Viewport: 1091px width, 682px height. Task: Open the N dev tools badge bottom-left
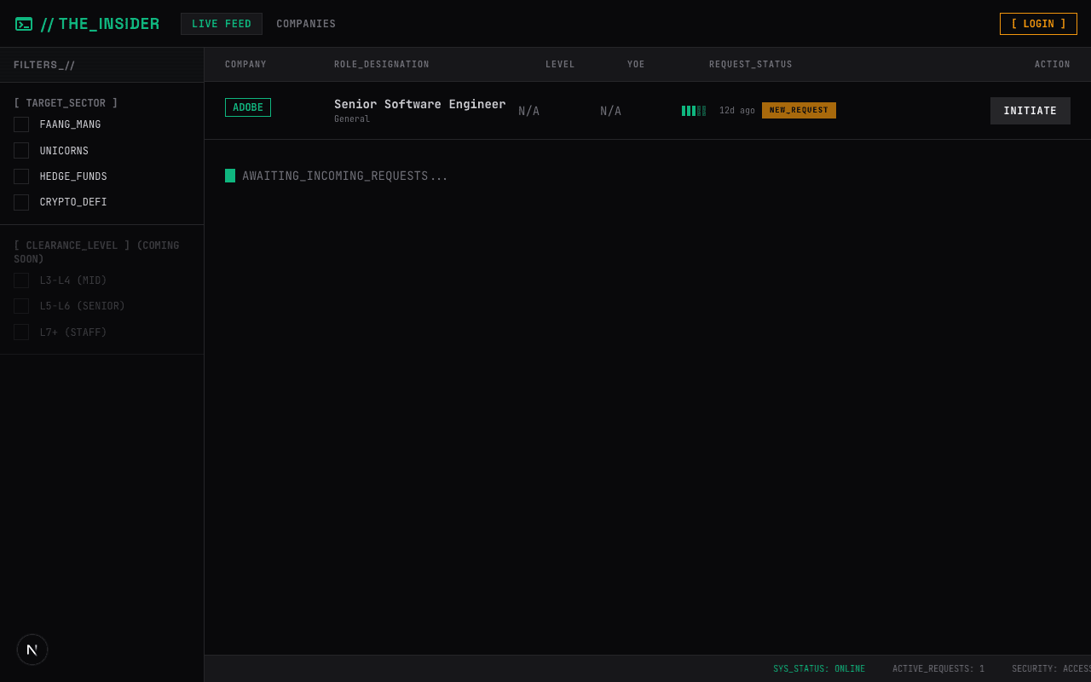(32, 649)
